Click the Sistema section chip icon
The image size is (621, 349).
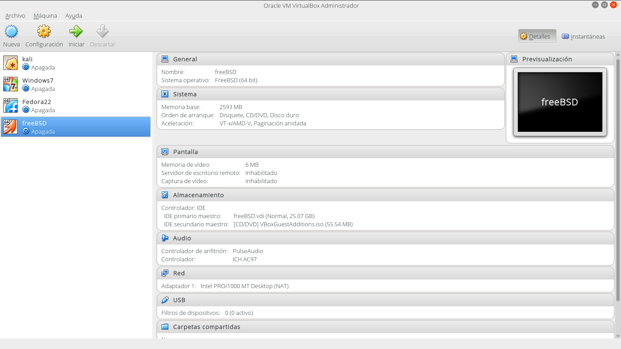(165, 94)
